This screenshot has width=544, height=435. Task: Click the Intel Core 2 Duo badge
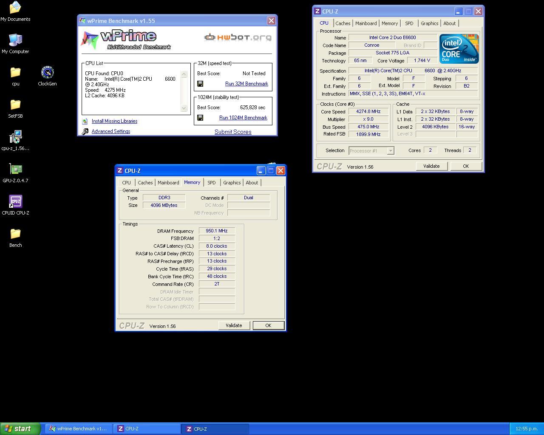coord(459,49)
